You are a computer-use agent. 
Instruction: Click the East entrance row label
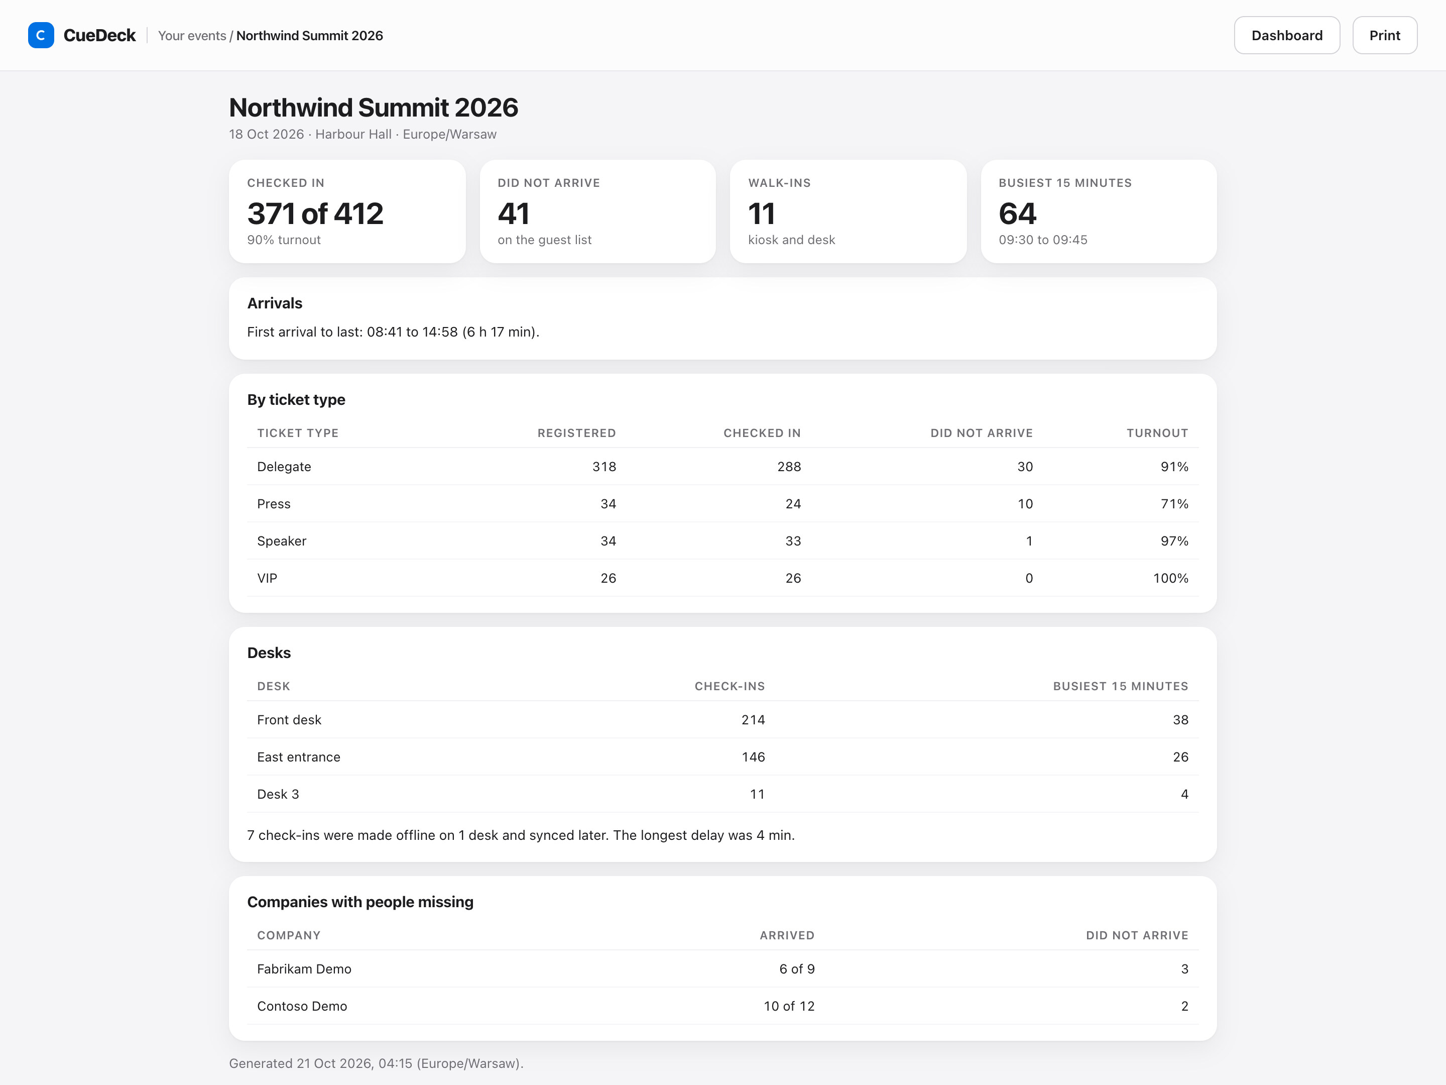298,757
